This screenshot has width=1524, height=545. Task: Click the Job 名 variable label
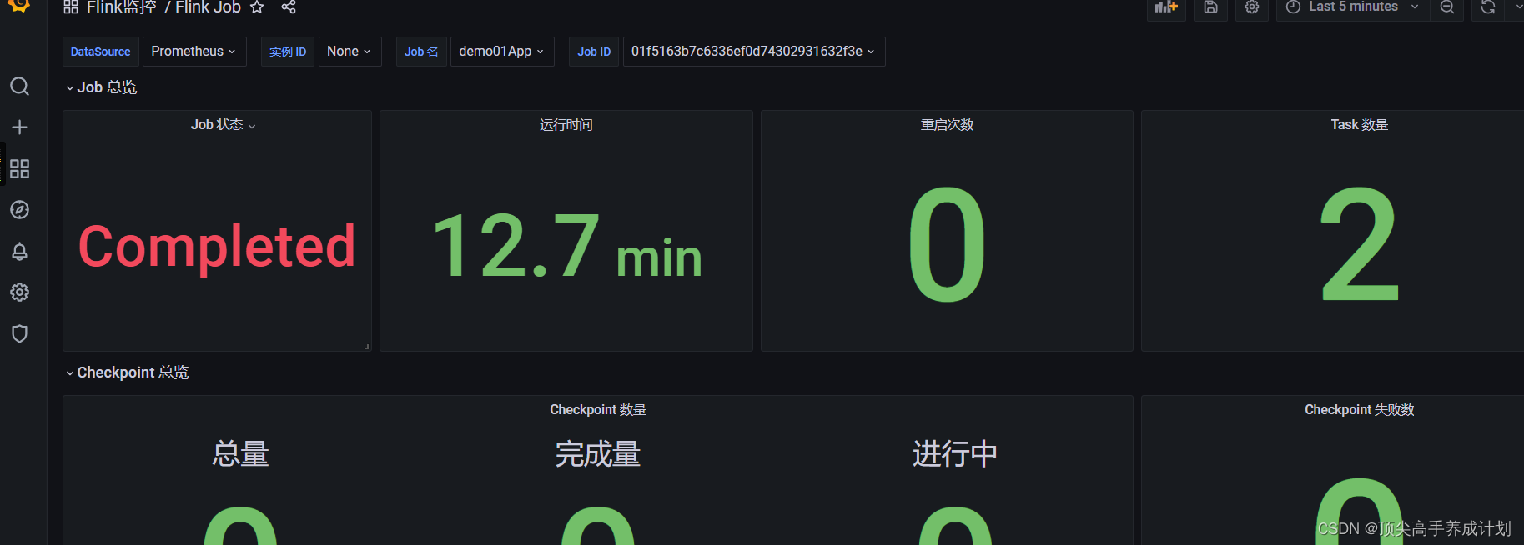[x=421, y=52]
